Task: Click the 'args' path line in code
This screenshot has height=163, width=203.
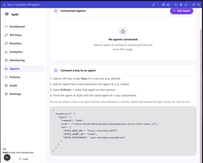Action: pos(109,124)
